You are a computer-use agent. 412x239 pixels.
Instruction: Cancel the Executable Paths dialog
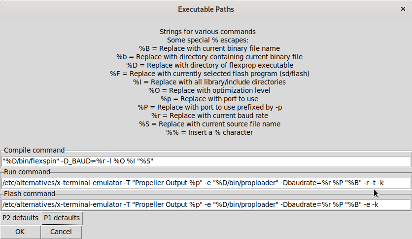61,232
